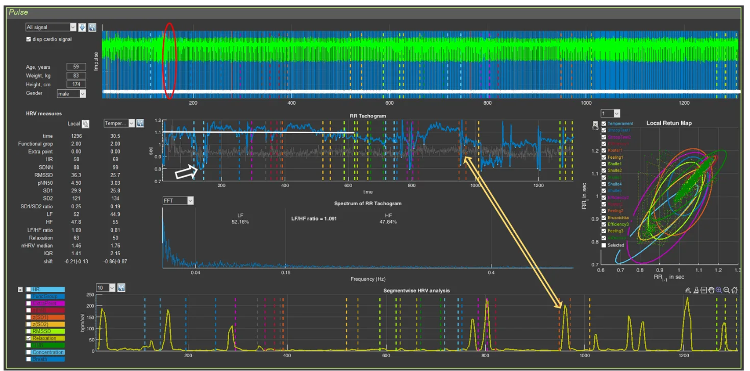Select the pan hand tool above the Segmentwise chart
Screen dimensions: 750x371
[x=711, y=290]
